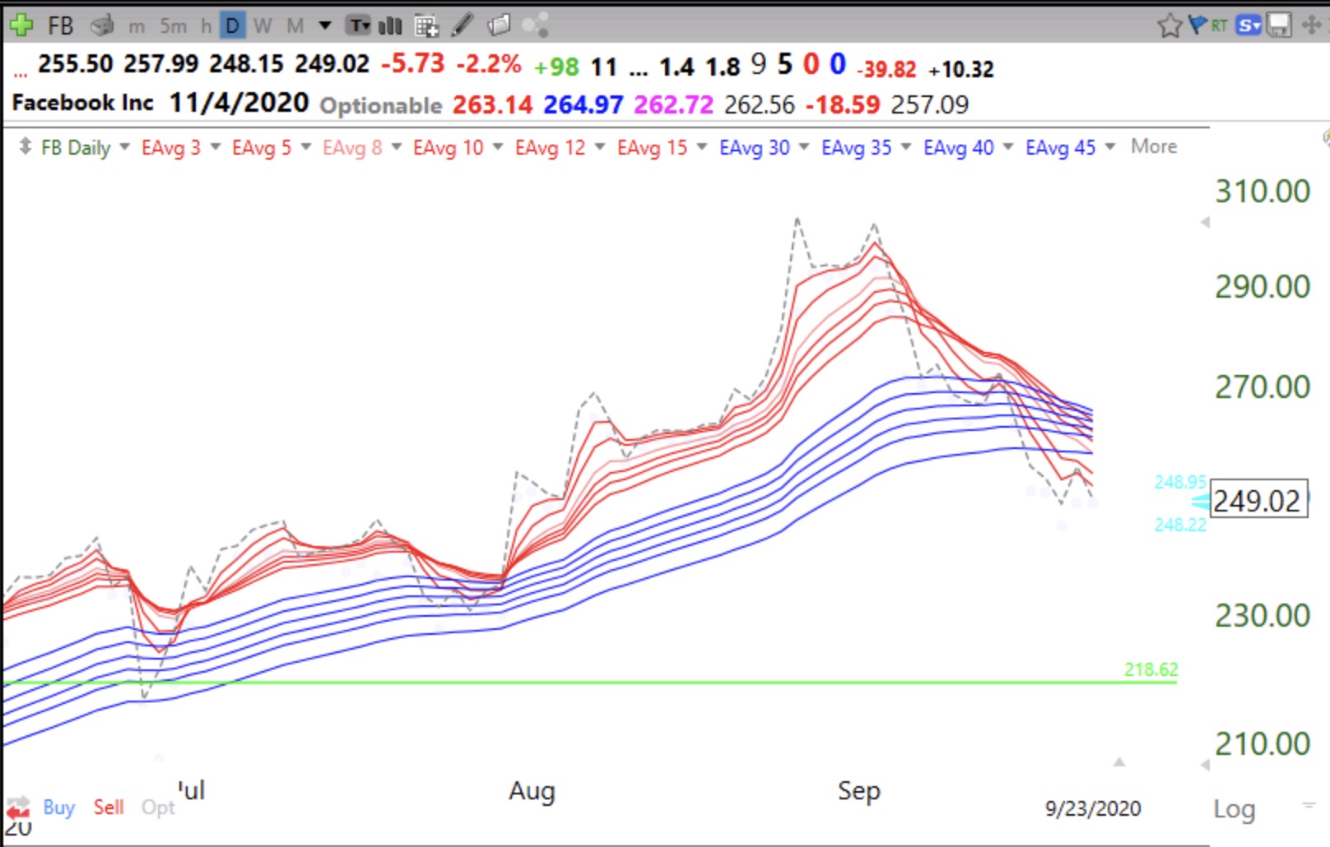Open the EAvg 15 dropdown arrow
The width and height of the screenshot is (1330, 847).
701,146
